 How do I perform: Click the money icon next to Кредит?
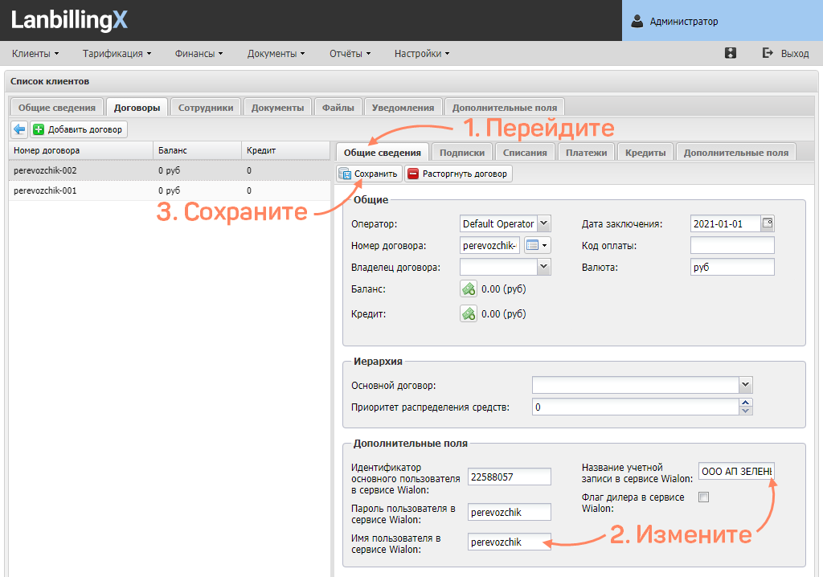(469, 313)
